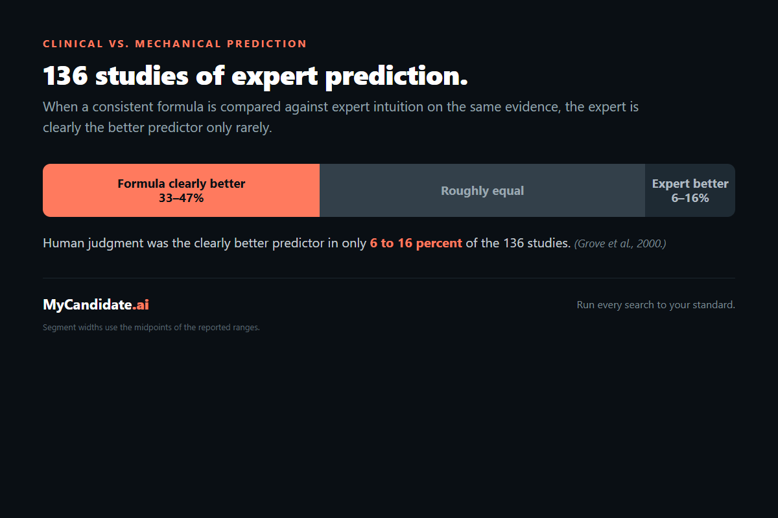The width and height of the screenshot is (778, 518).
Task: Open the MyCandidate.ai logo link
Action: click(x=96, y=305)
